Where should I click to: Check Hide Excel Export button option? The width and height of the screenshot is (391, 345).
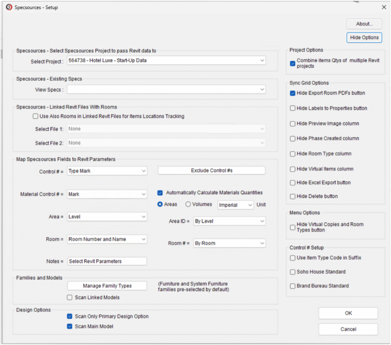tap(293, 183)
